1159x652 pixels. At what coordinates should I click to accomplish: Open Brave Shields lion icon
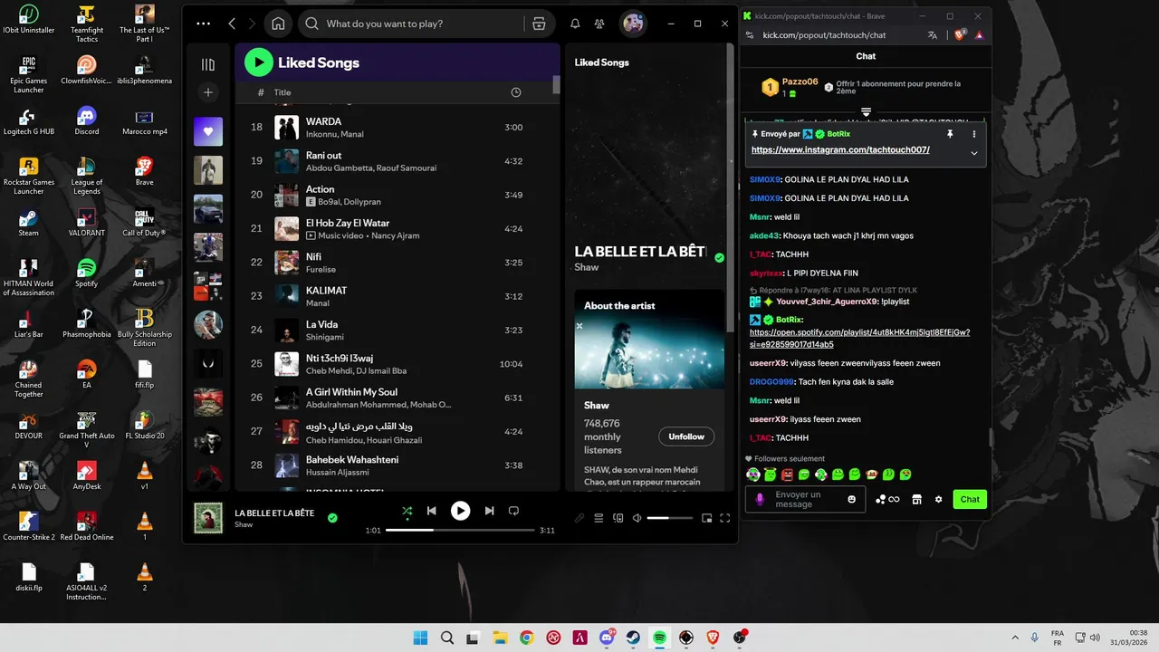(960, 35)
